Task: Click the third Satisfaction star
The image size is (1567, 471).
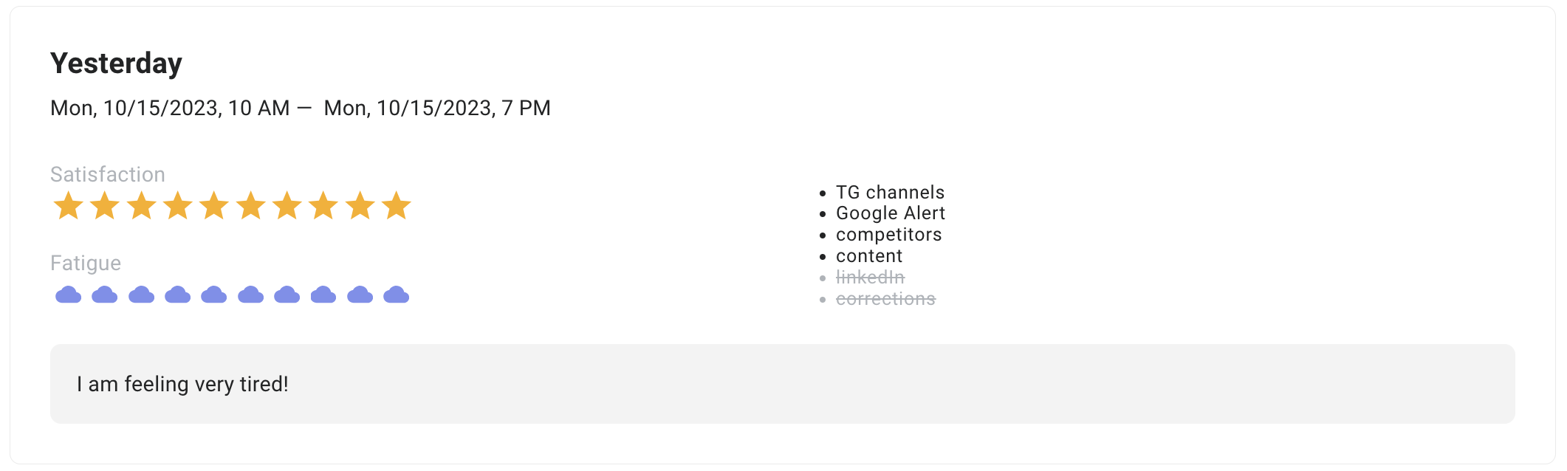Action: coord(141,206)
